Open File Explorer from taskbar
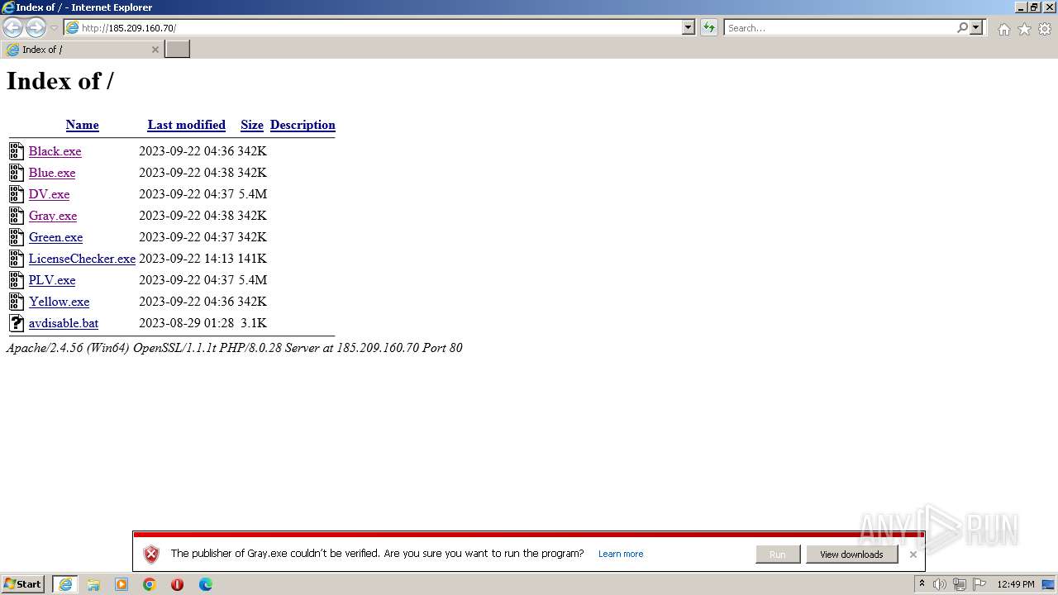This screenshot has height=595, width=1058. coord(93,584)
